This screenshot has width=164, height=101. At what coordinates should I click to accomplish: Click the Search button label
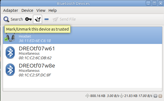17,19
